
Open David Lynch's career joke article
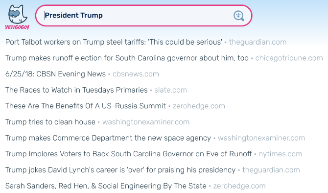coord(120,170)
